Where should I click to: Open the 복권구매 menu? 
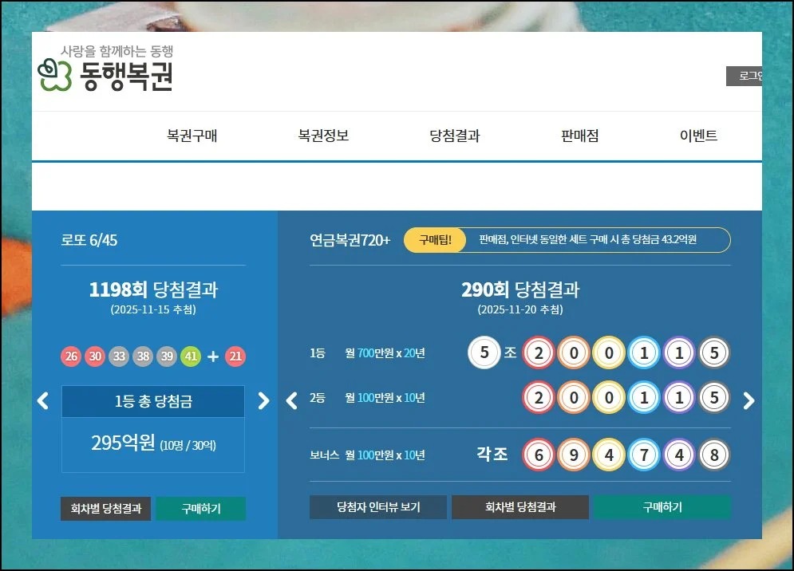coord(192,136)
